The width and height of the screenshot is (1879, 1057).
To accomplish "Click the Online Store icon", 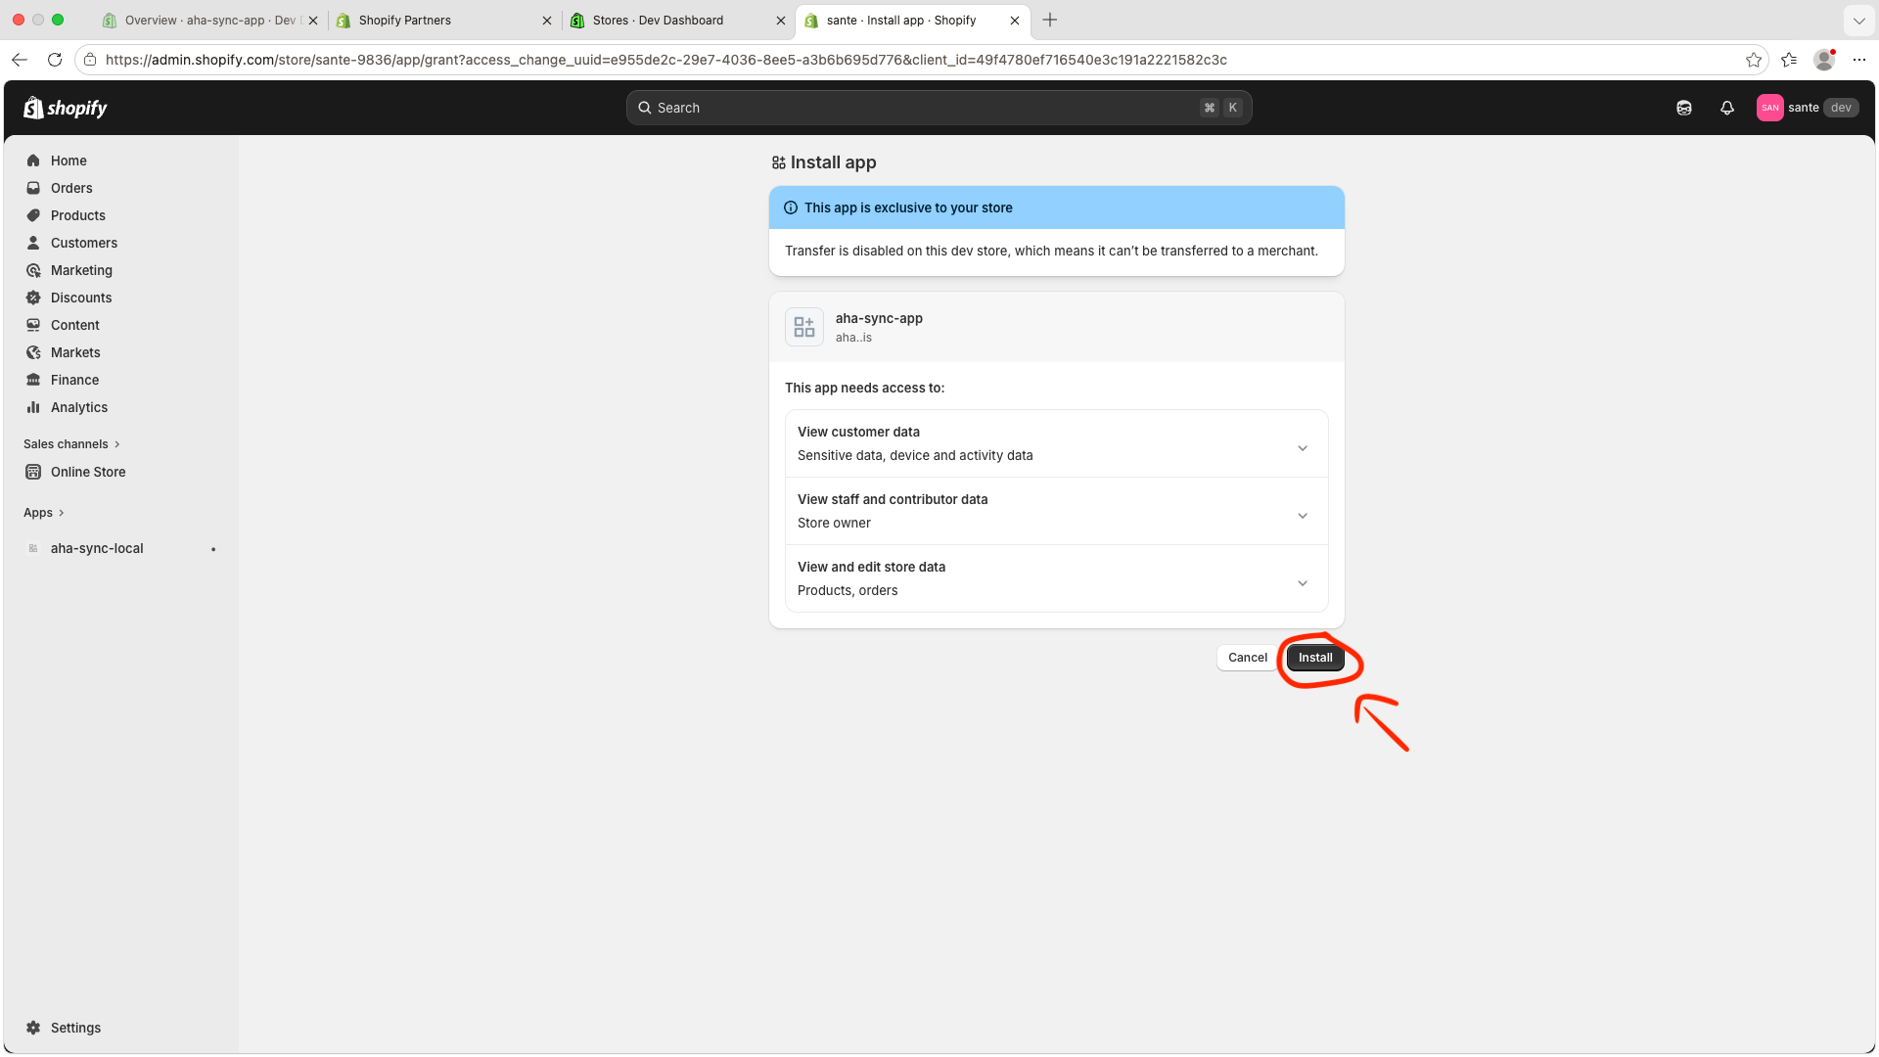I will (33, 472).
